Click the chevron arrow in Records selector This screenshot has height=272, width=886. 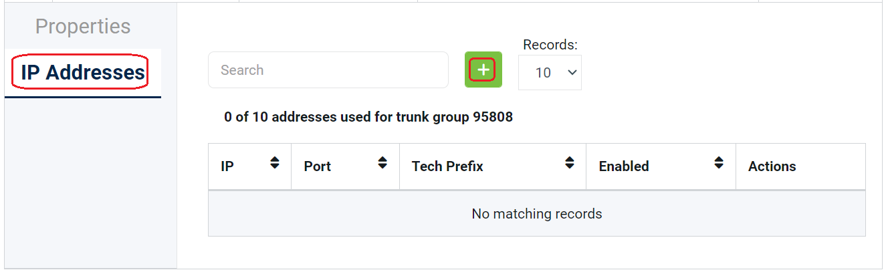point(572,72)
